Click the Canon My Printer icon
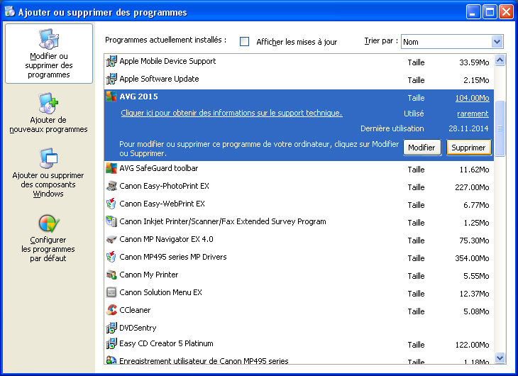Screen dimensions: 518x376 coord(111,275)
